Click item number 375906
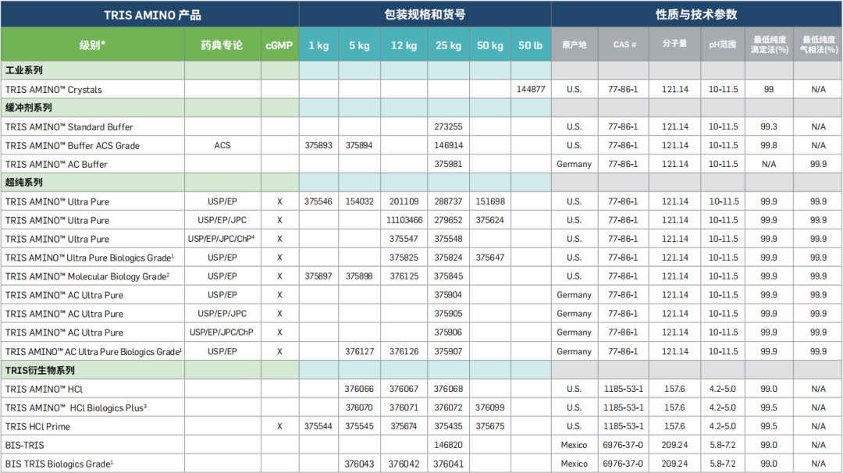This screenshot has width=843, height=473. 448,333
